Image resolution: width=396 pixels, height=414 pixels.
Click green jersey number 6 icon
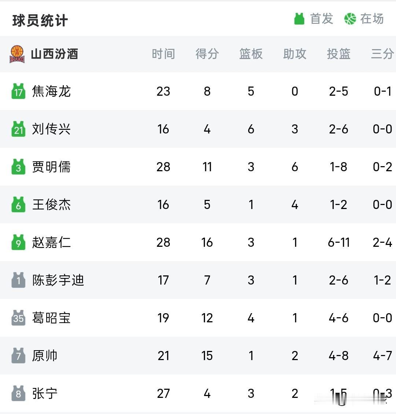pos(18,205)
